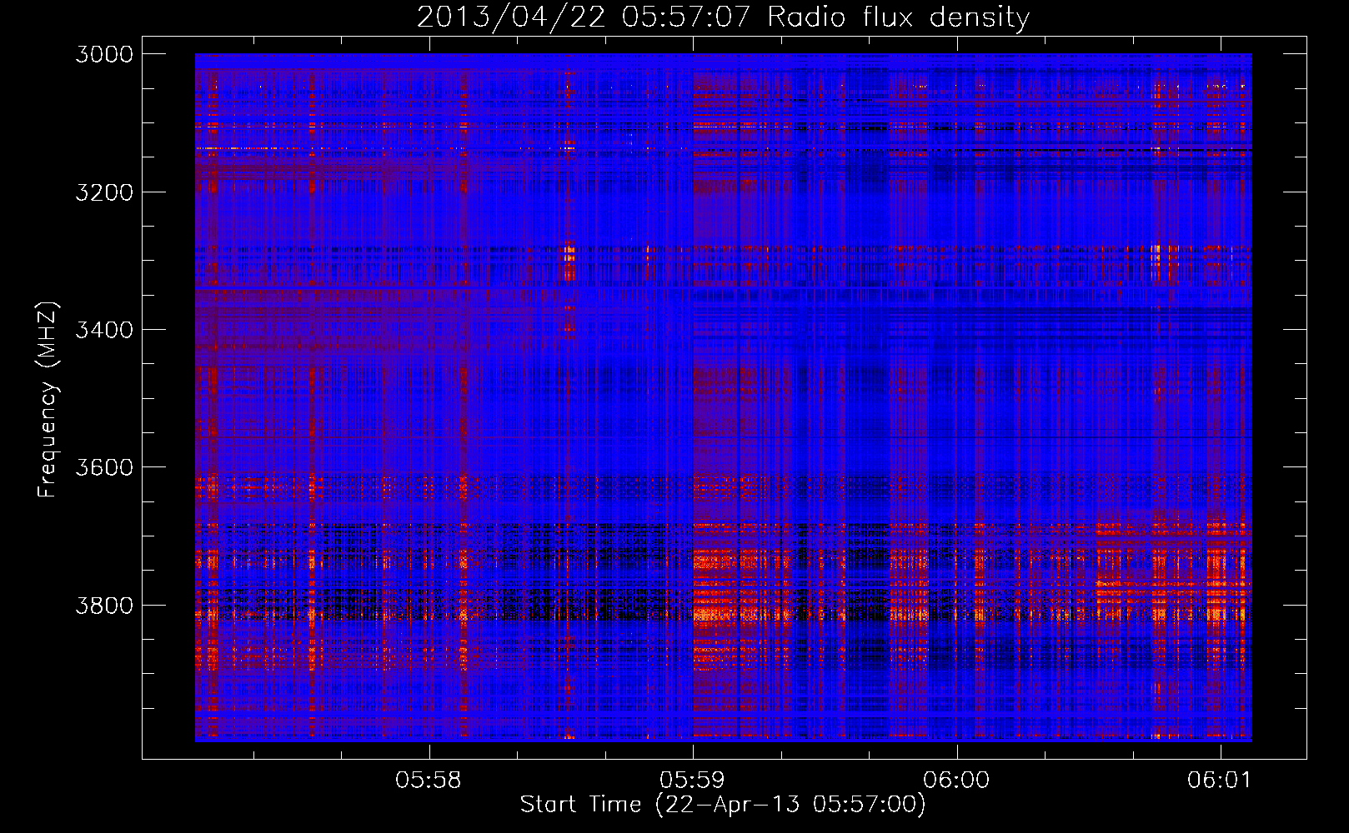Click the 3200 frequency tick label

click(x=104, y=192)
